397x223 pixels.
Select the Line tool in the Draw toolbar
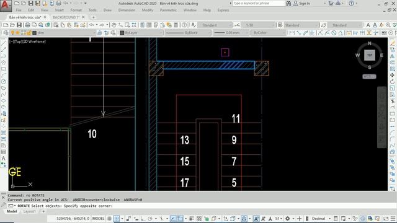[x=4, y=43]
